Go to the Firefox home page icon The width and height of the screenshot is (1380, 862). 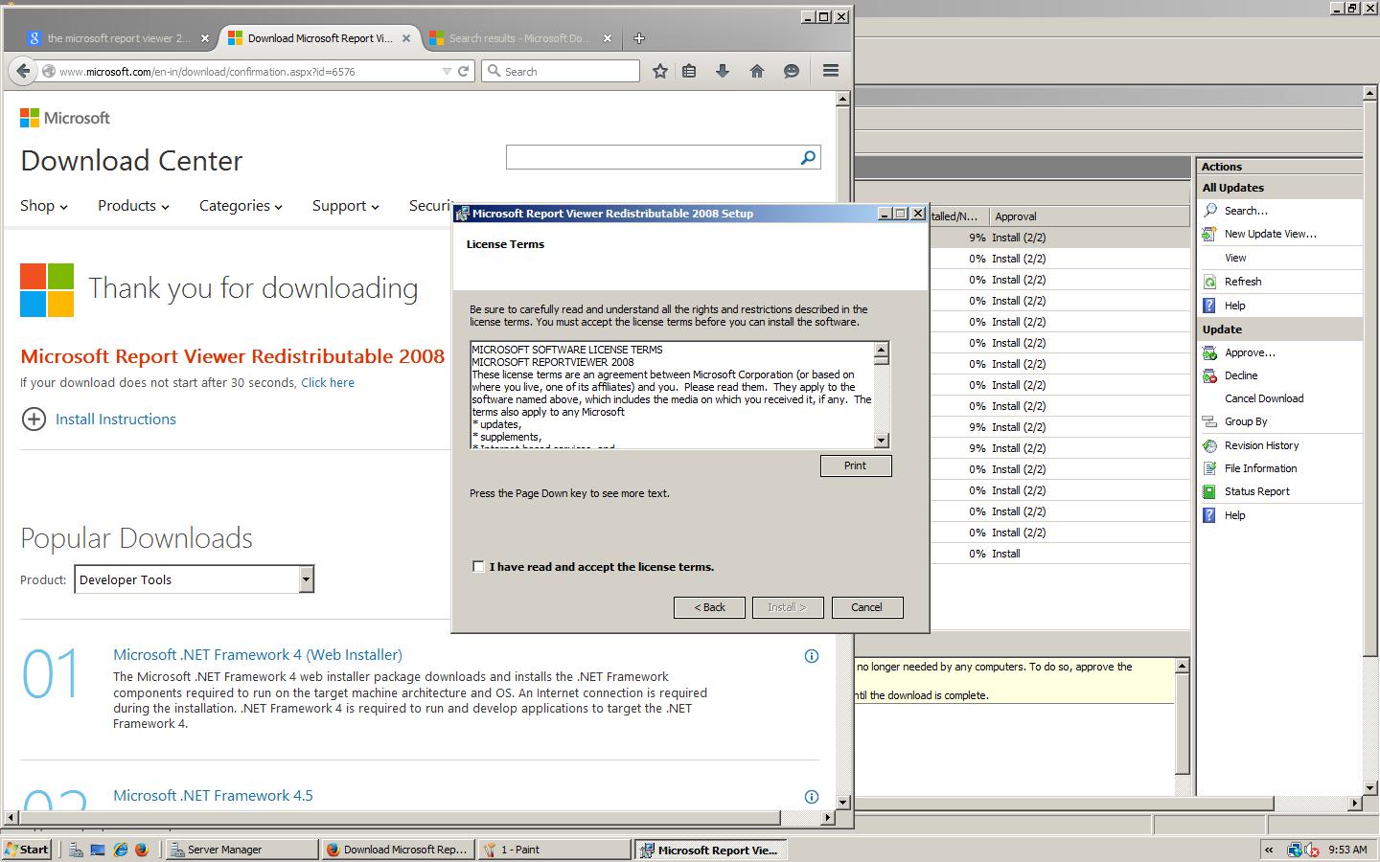[x=757, y=71]
